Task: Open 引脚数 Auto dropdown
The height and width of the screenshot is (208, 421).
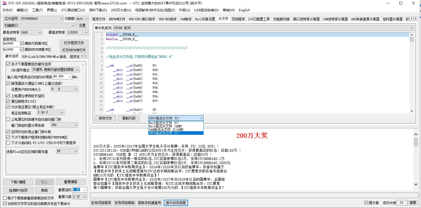Action: coord(82,19)
